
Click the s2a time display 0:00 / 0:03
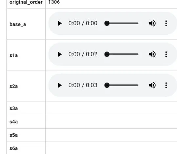pos(83,85)
